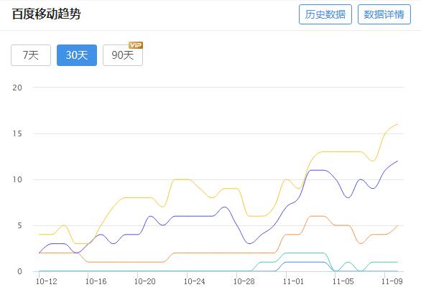Click yellow line peak near 11-09
Image resolution: width=421 pixels, height=305 pixels.
(397, 124)
